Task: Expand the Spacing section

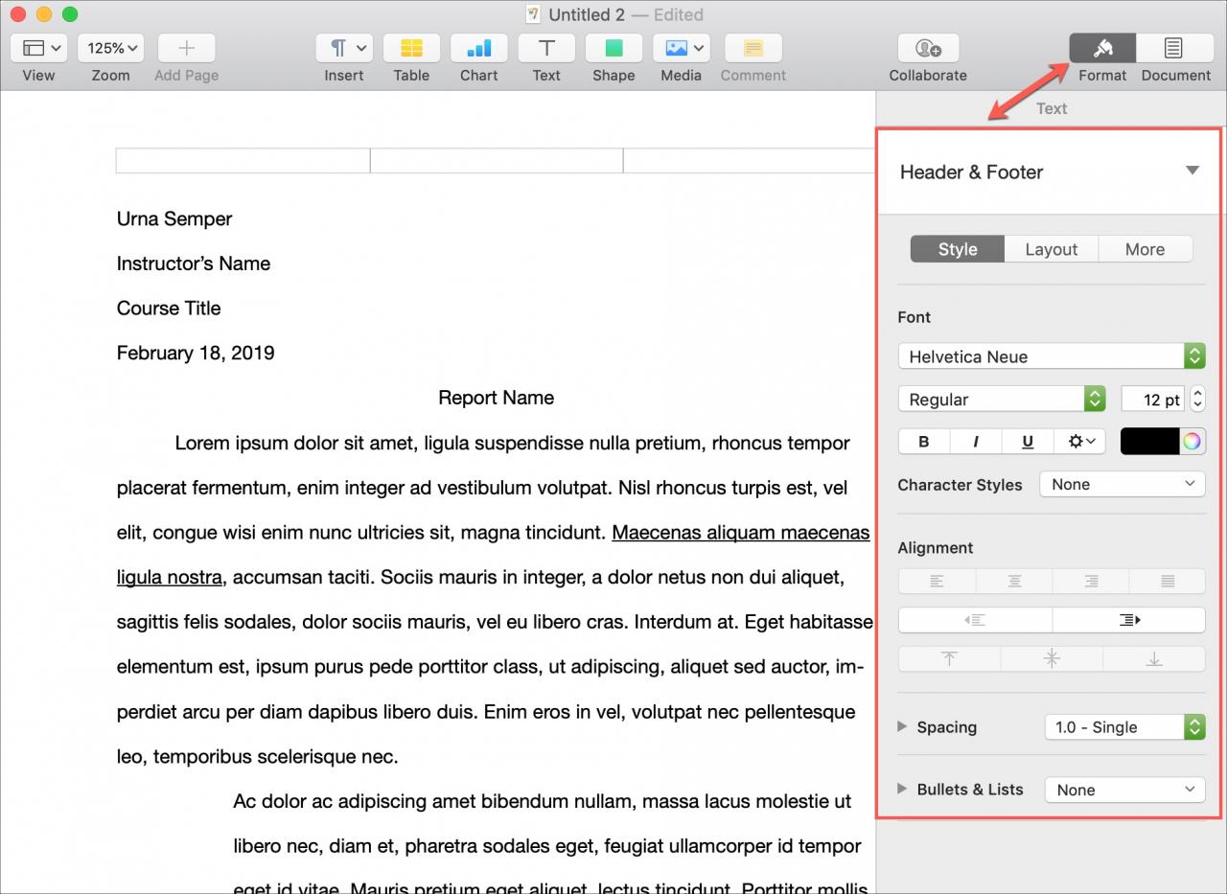Action: 902,726
